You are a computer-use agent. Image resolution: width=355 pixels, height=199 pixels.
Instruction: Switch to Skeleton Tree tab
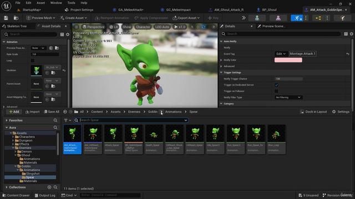coord(15,26)
